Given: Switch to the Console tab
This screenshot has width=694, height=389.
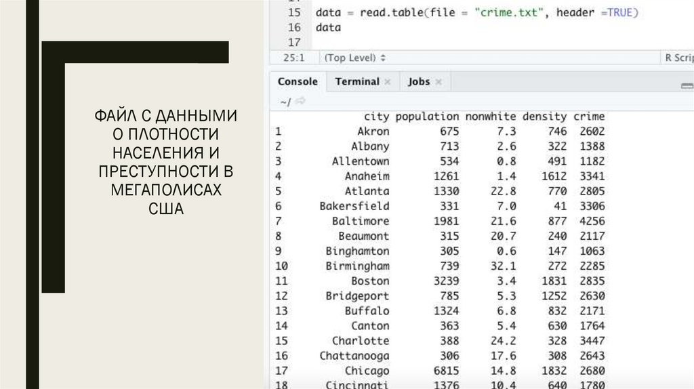Looking at the screenshot, I should pos(298,81).
